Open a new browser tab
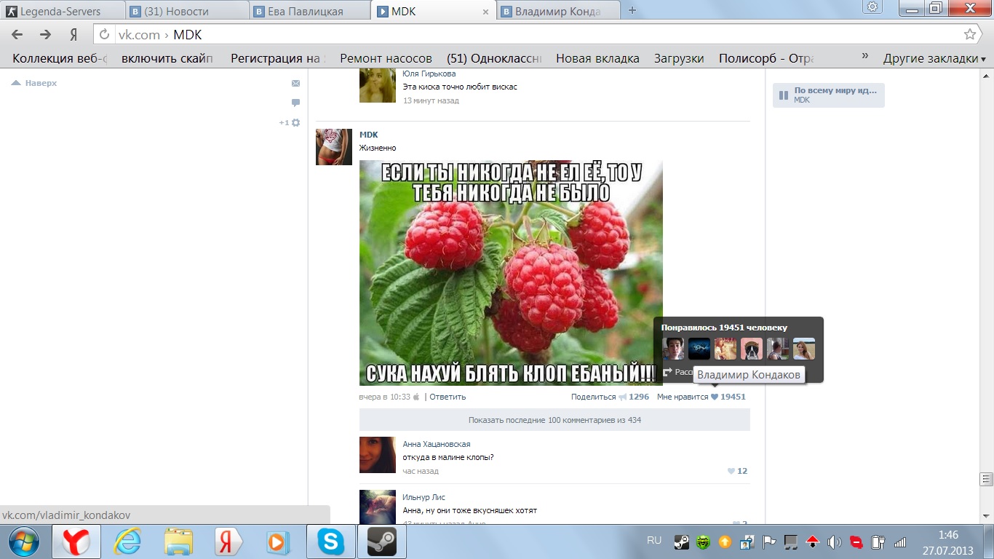This screenshot has height=559, width=994. pyautogui.click(x=632, y=11)
